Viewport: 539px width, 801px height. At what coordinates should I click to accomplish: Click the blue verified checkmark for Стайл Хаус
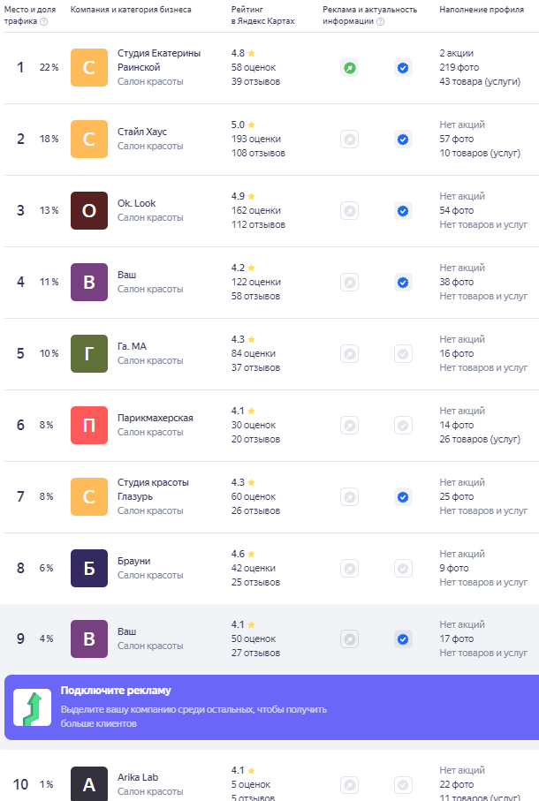point(403,140)
